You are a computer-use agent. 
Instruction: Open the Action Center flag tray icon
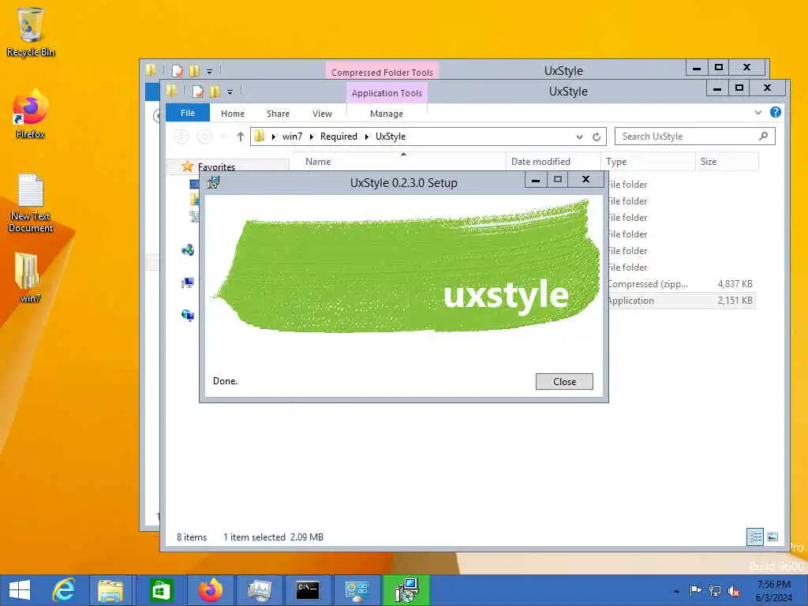pyautogui.click(x=695, y=590)
